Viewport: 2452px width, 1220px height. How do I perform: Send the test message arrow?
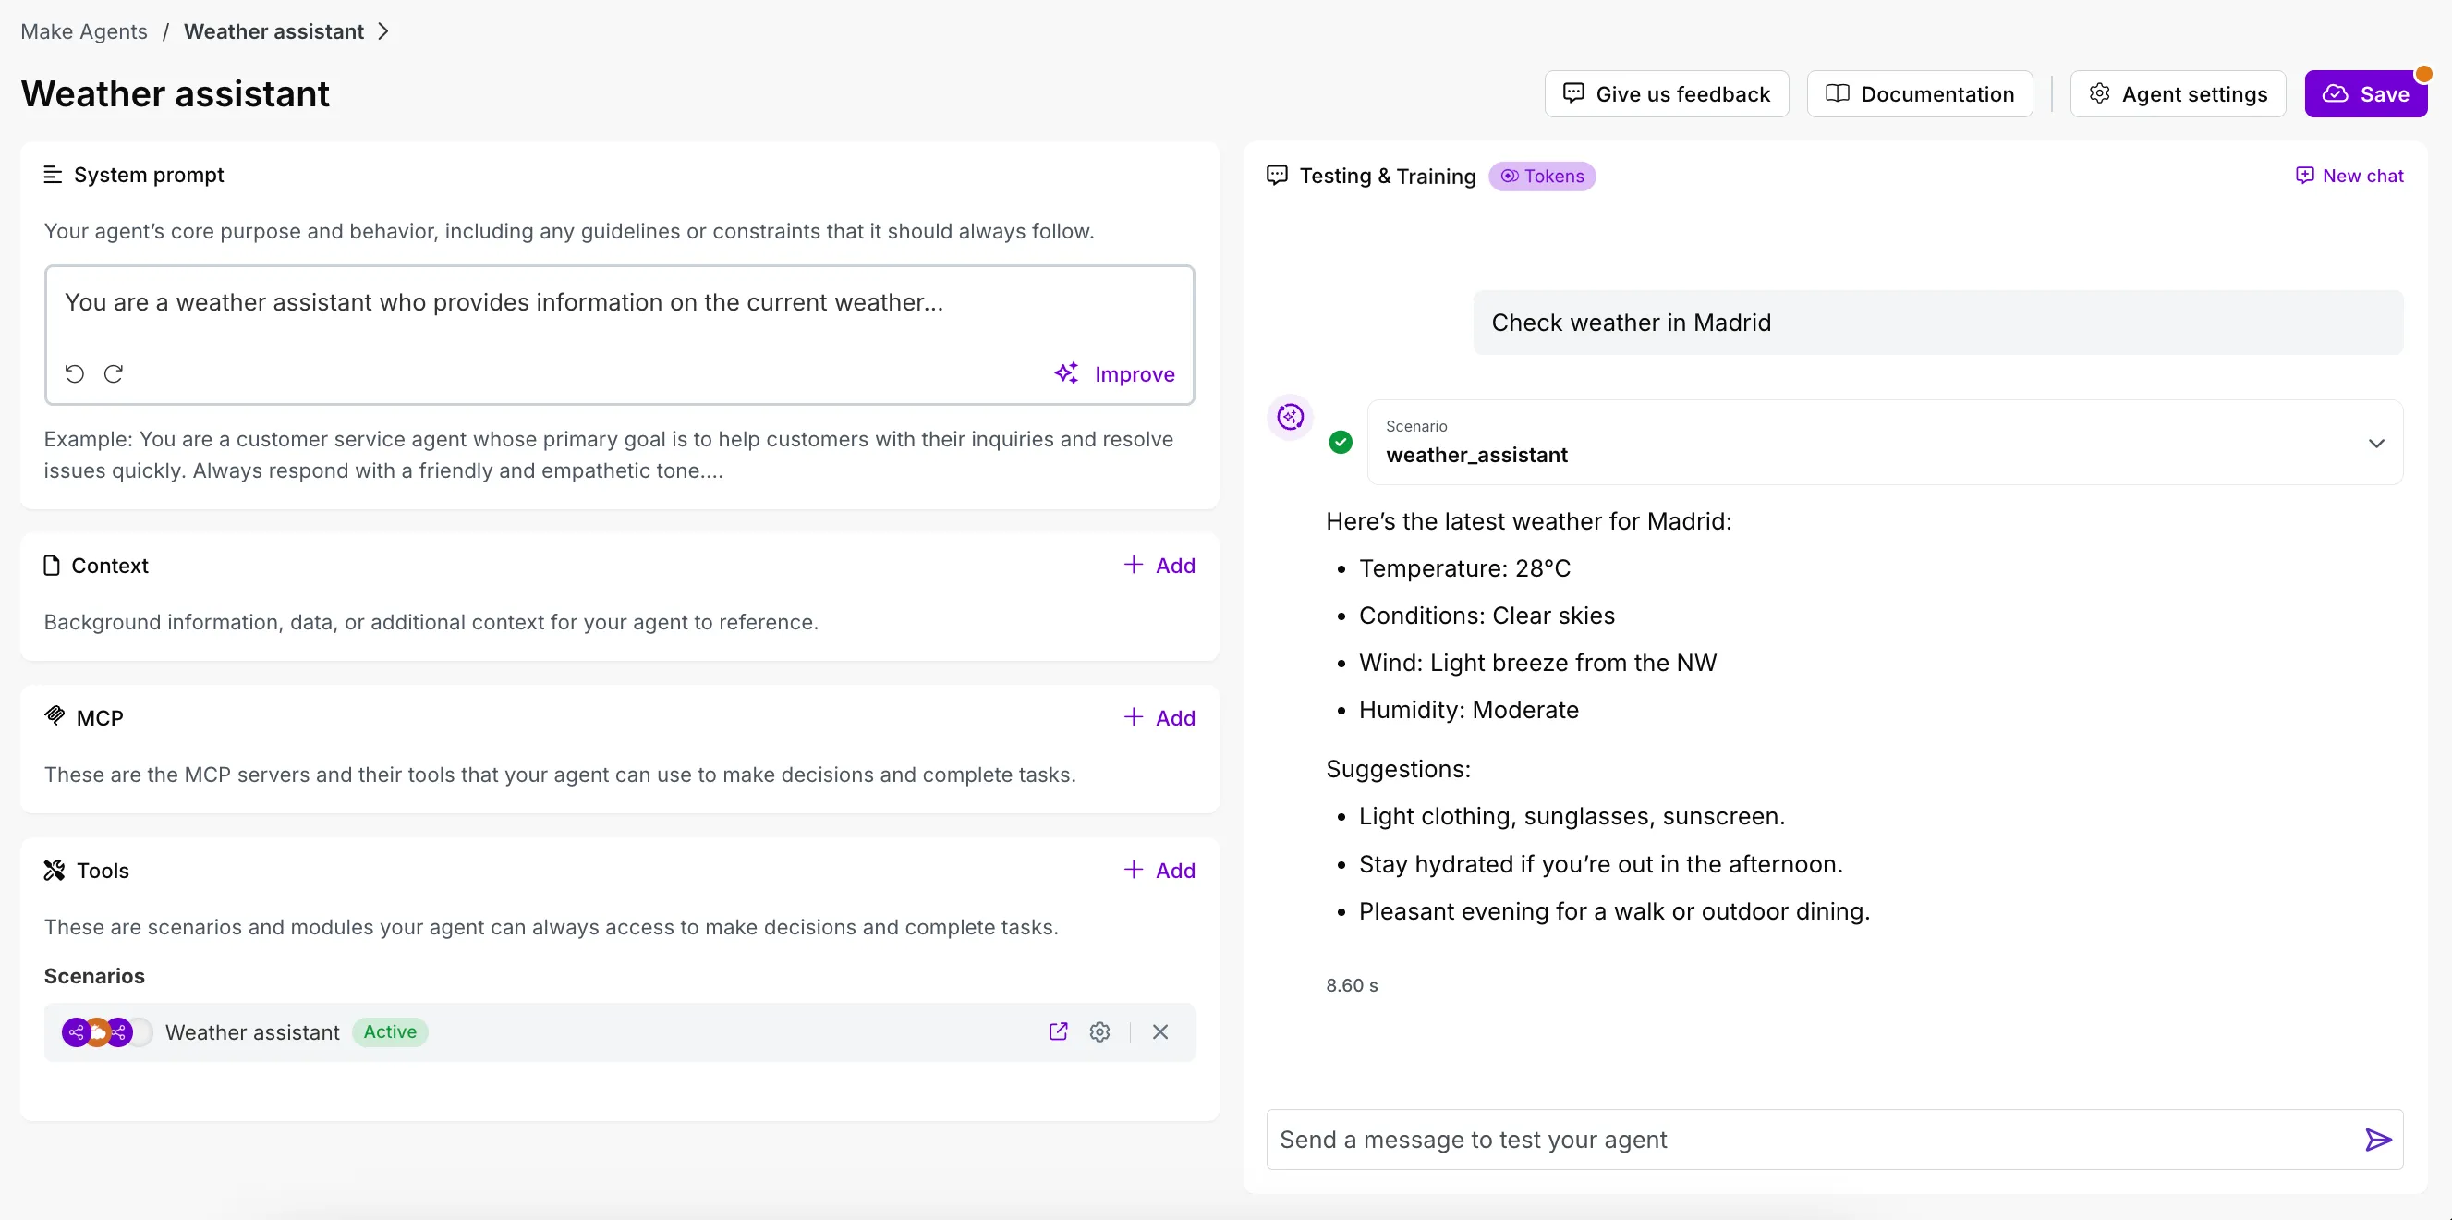click(x=2378, y=1139)
